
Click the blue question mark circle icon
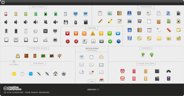coord(119,41)
